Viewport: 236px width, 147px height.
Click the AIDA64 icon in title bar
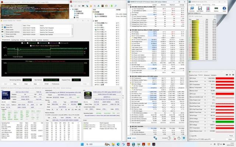point(71,1)
